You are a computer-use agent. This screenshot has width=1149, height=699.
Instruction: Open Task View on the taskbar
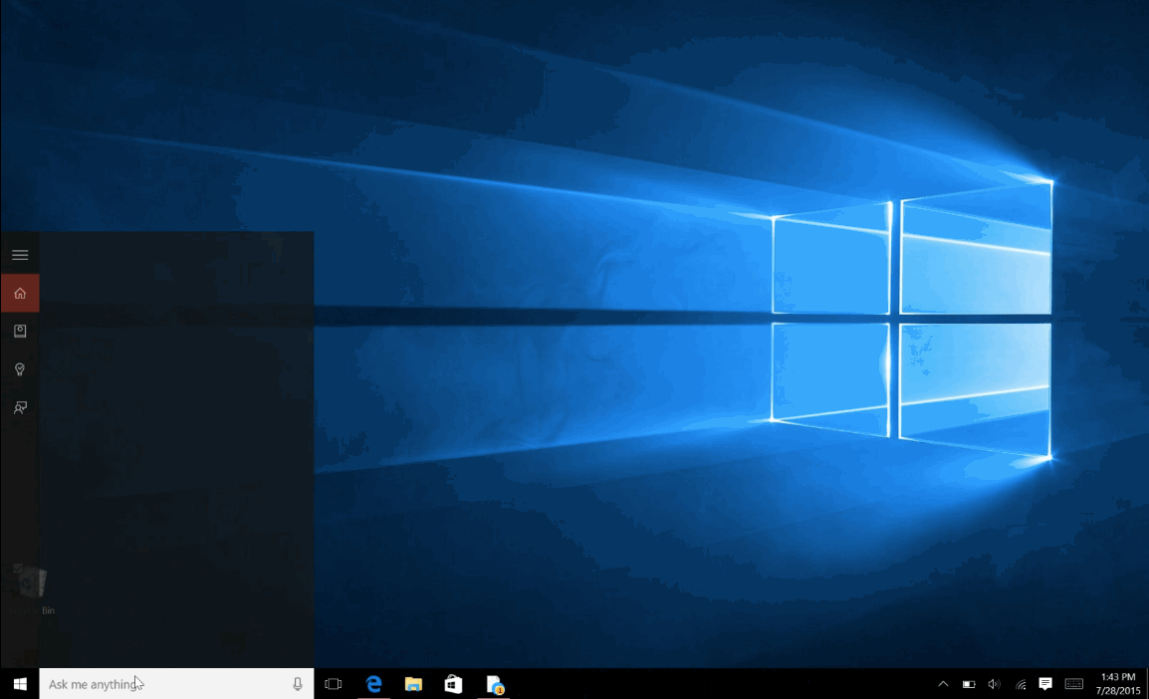[334, 684]
